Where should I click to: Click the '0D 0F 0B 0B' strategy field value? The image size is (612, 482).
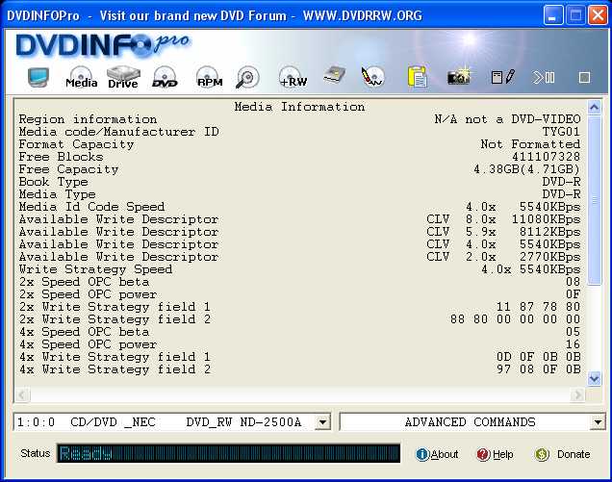click(538, 357)
